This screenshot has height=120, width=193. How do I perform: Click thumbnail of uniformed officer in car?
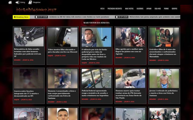[x=96, y=37]
